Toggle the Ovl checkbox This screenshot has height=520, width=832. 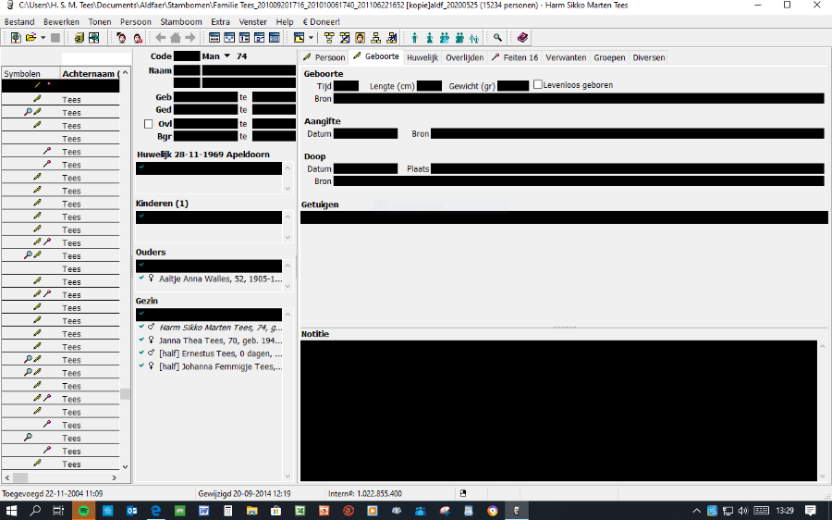coord(148,123)
